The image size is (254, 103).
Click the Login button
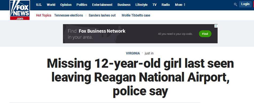pos(245,4)
